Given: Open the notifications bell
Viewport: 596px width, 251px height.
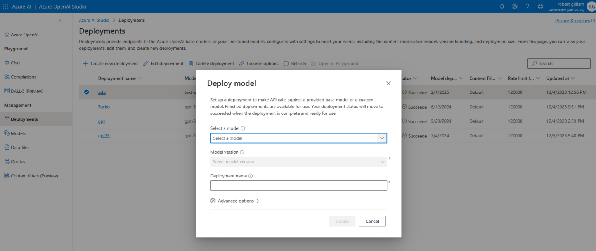Looking at the screenshot, I should tap(502, 6).
